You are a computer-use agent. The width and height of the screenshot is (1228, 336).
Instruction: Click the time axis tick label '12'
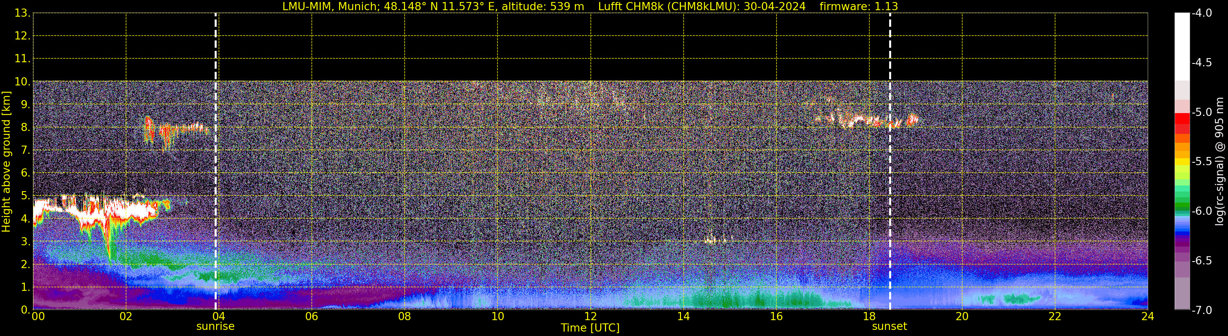coord(590,316)
